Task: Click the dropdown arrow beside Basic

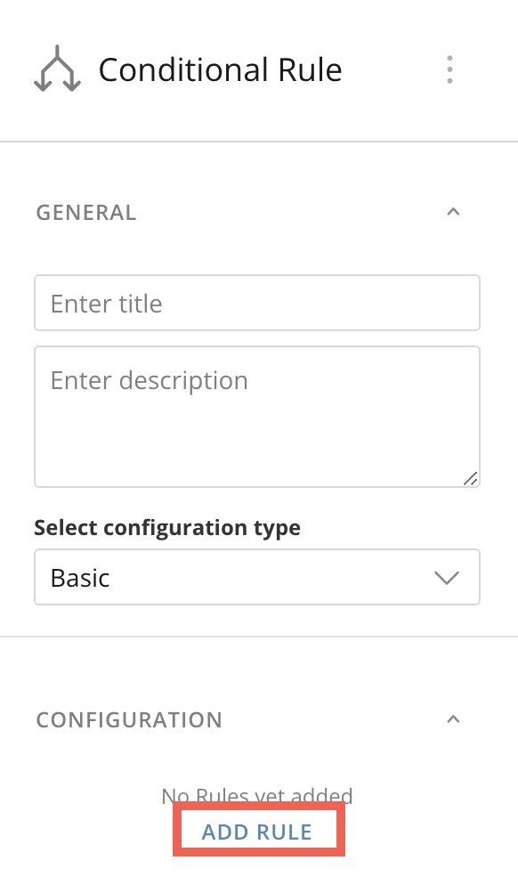Action: click(x=446, y=577)
